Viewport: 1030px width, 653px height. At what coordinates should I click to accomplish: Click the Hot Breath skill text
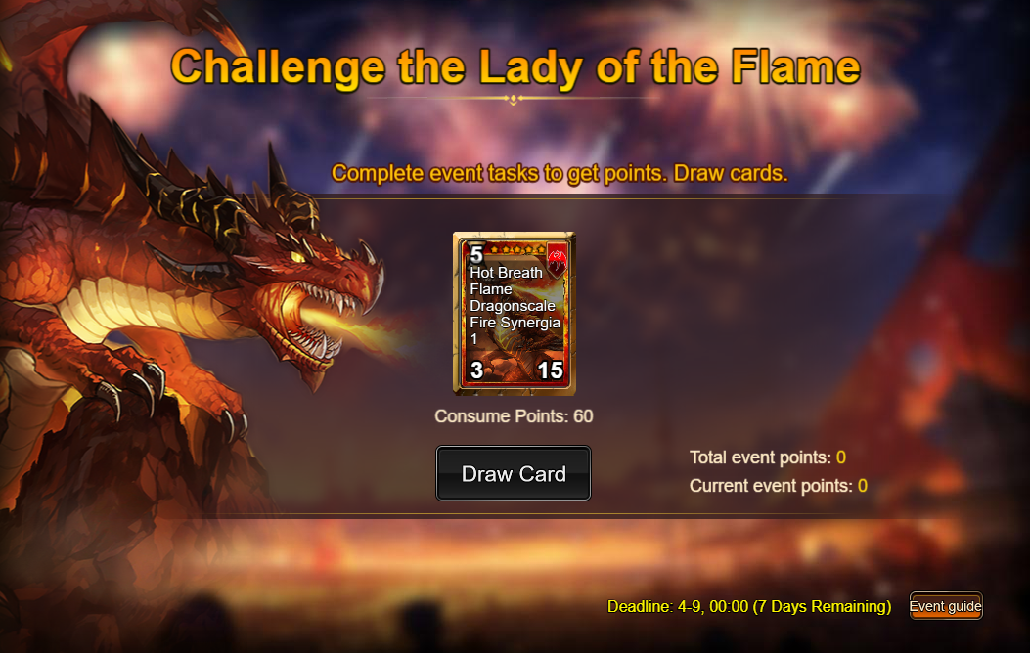(x=506, y=273)
